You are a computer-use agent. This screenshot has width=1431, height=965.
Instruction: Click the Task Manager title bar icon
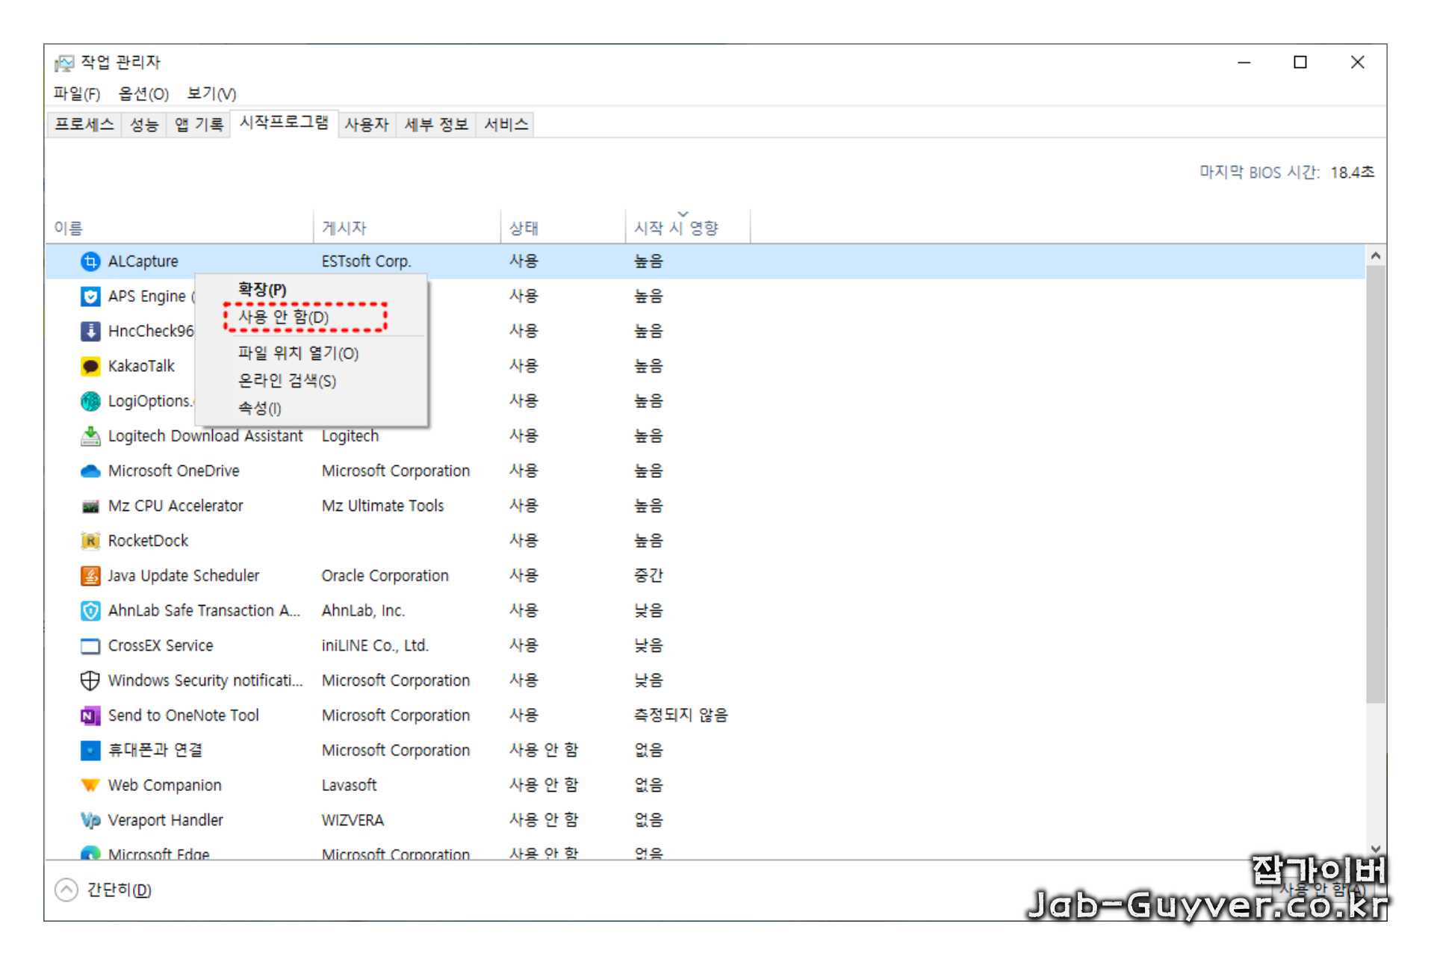pyautogui.click(x=65, y=63)
